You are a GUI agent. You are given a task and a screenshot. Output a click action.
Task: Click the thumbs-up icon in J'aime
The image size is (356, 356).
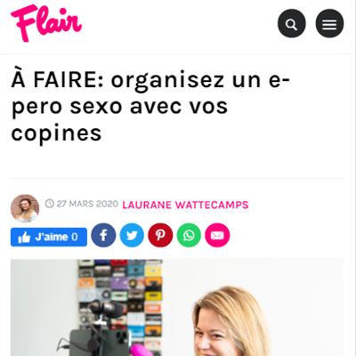[x=24, y=238]
